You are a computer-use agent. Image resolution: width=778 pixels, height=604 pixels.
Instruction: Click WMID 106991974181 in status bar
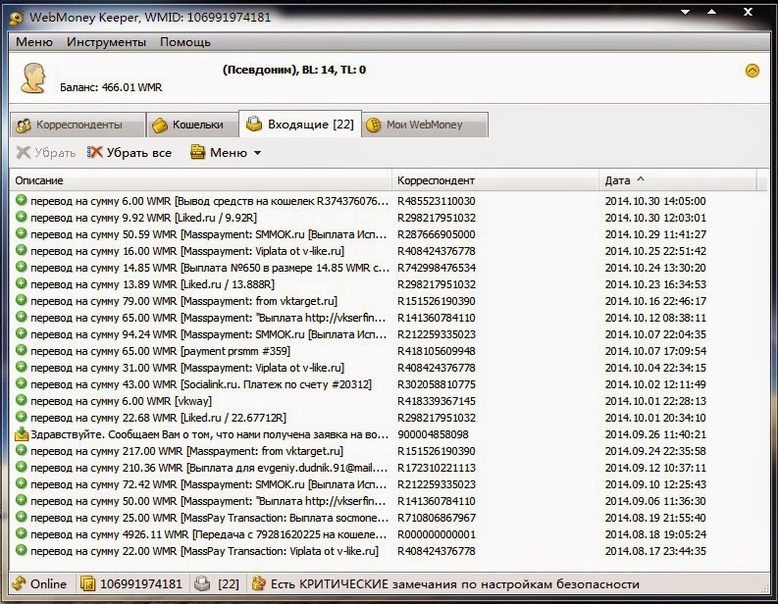click(141, 584)
